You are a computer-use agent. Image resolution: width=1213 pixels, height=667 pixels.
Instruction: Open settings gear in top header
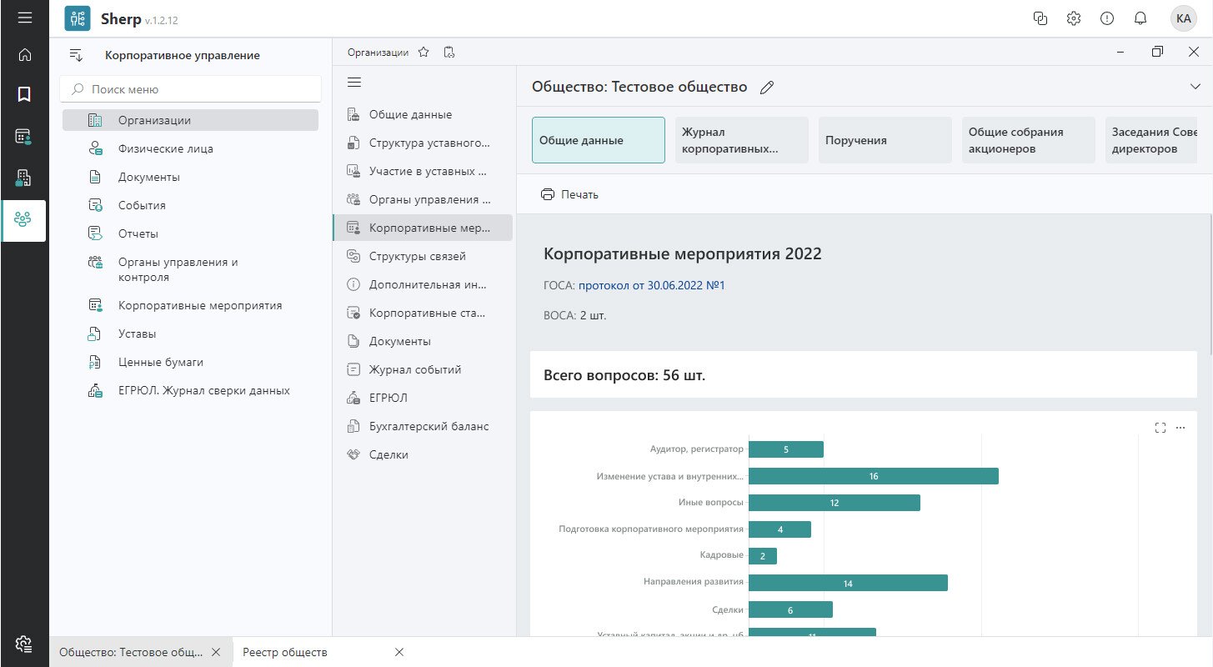[x=1074, y=18]
